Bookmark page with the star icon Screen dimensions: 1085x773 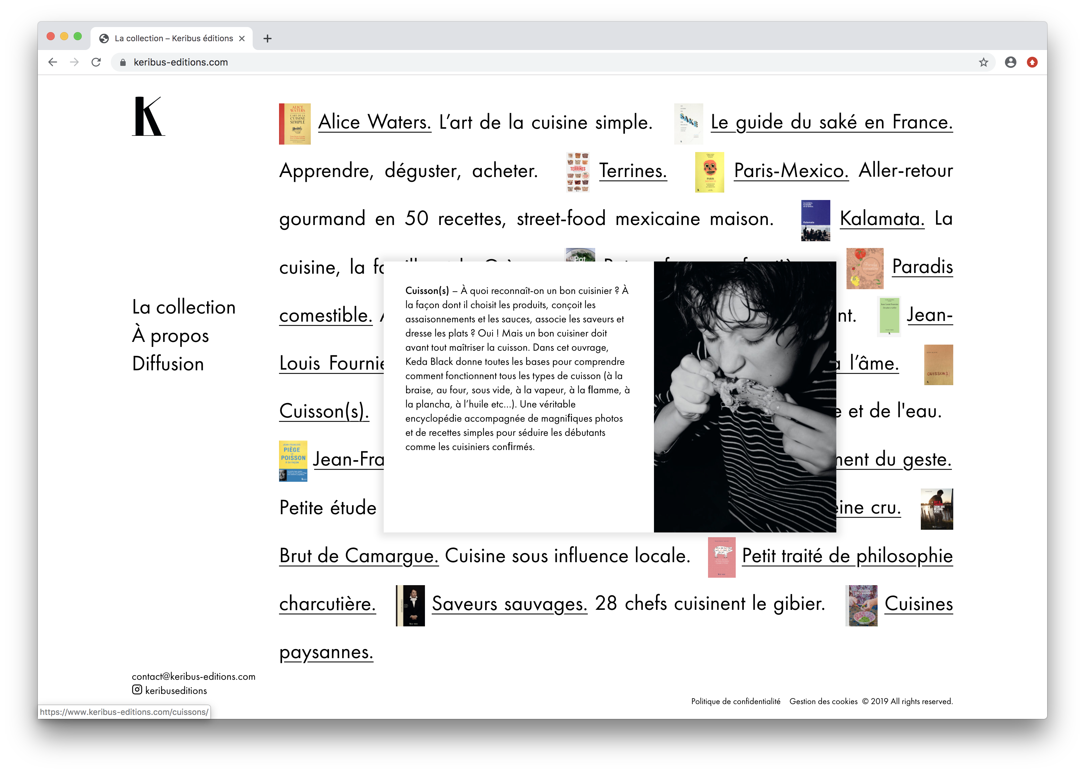tap(983, 63)
